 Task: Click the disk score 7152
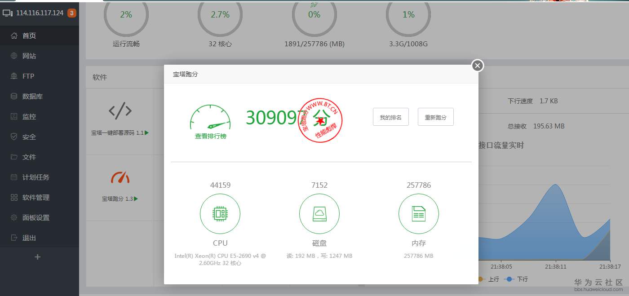(319, 185)
